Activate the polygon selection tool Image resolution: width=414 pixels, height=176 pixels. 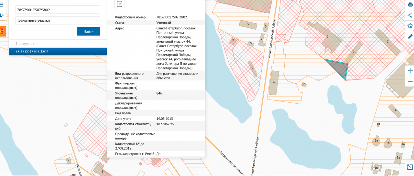point(410,26)
